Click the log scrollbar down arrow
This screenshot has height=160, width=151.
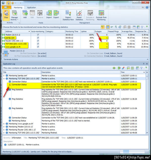tap(147, 133)
